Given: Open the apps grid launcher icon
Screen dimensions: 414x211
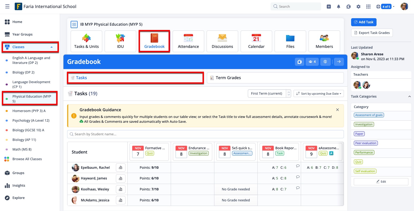Looking at the screenshot, I should [x=369, y=7].
